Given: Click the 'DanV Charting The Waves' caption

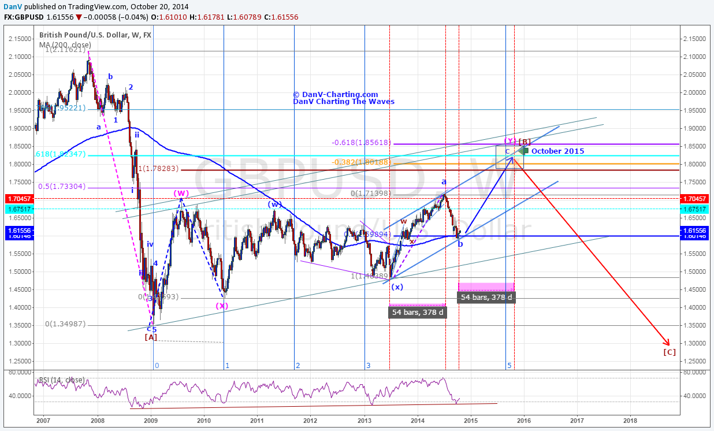Looking at the screenshot, I should (x=344, y=102).
